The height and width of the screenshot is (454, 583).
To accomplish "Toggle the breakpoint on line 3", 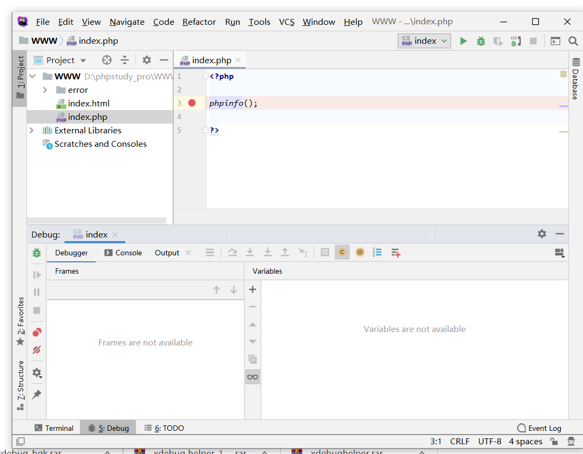I will [x=192, y=103].
